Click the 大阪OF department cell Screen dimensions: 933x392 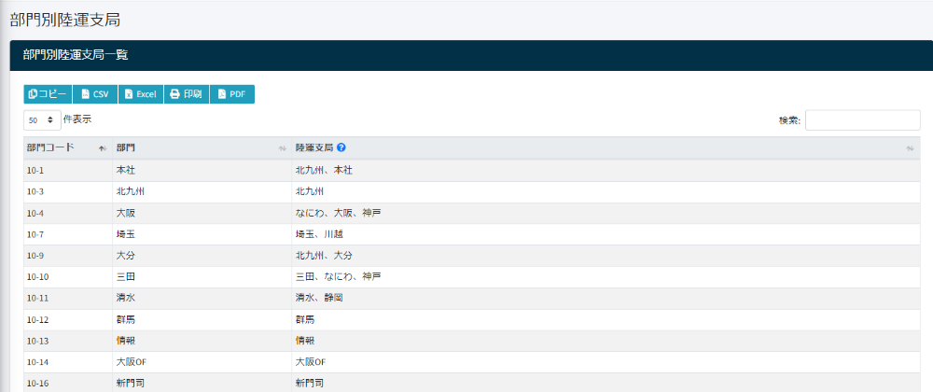click(x=132, y=361)
